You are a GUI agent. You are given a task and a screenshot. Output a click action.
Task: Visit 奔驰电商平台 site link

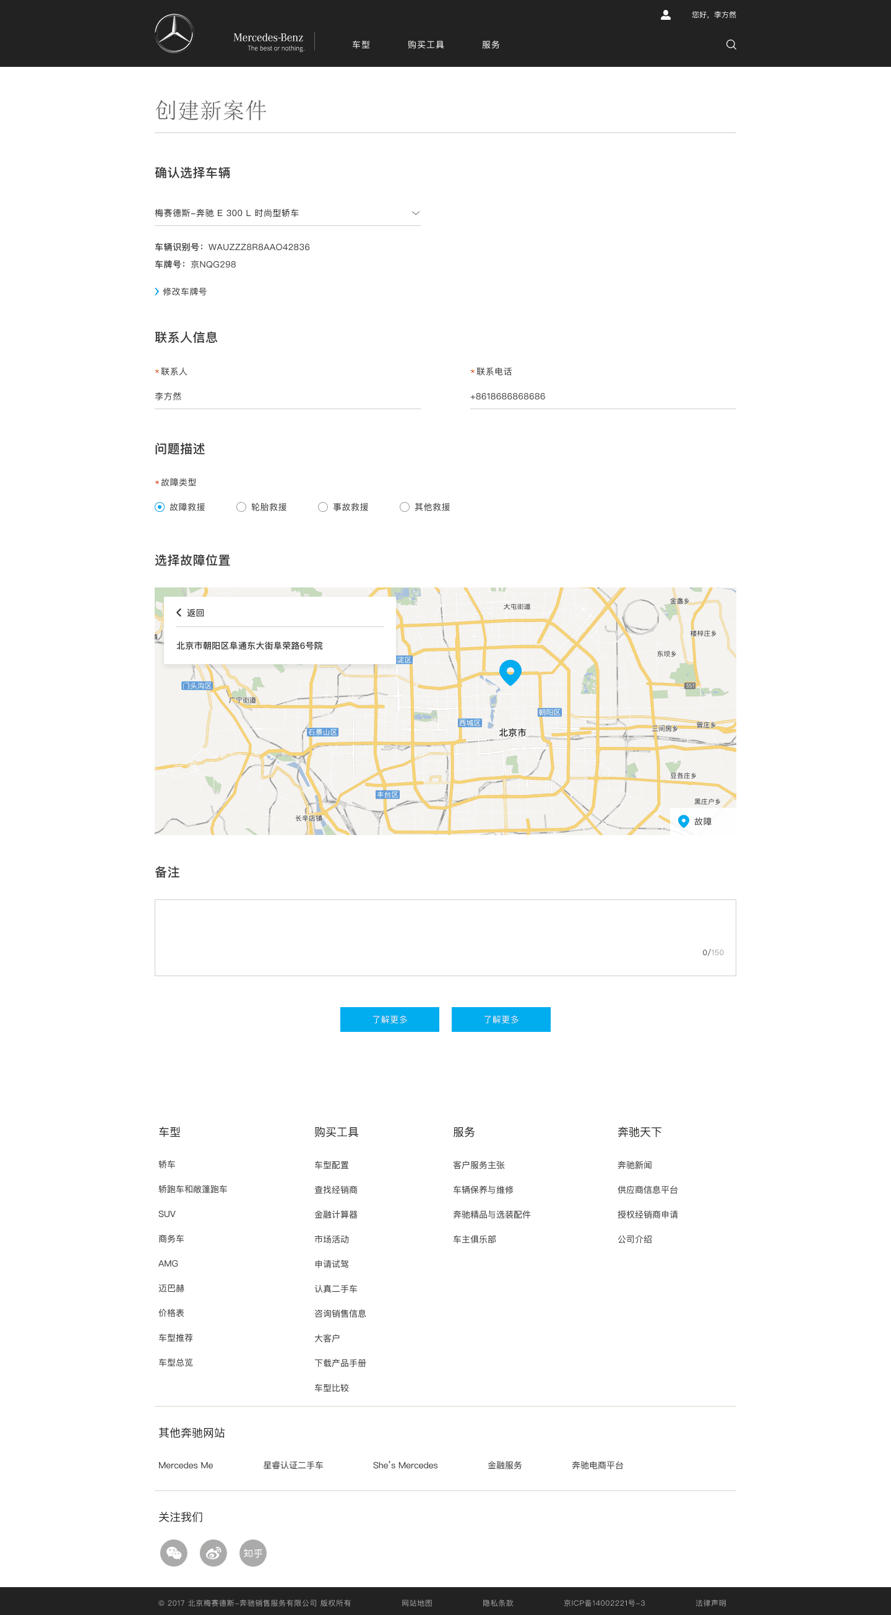(598, 1465)
